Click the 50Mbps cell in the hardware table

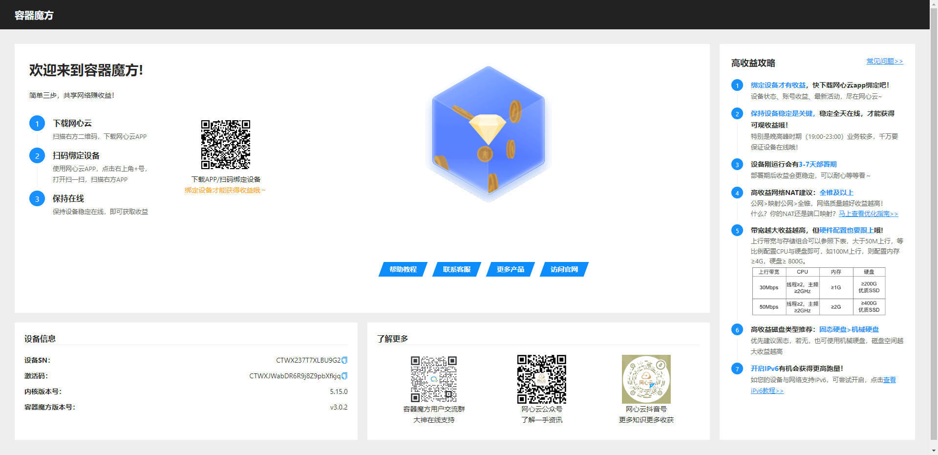[768, 307]
